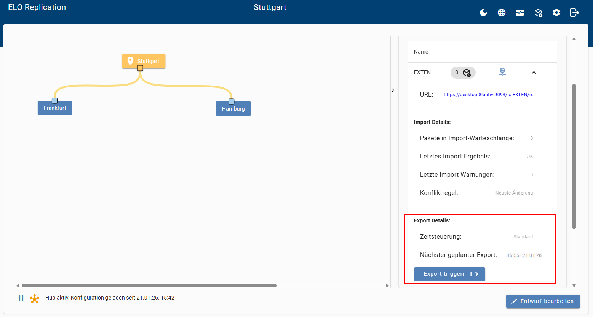The height and width of the screenshot is (317, 593).
Task: Collapse the EXTEN details row
Action: (x=534, y=73)
